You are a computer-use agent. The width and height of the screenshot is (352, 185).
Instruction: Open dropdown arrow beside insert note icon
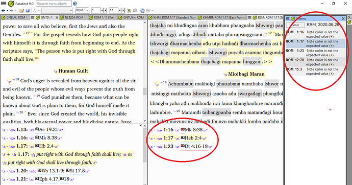tap(153, 11)
